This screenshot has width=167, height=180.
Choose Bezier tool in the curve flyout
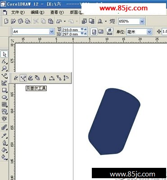pos(23,78)
